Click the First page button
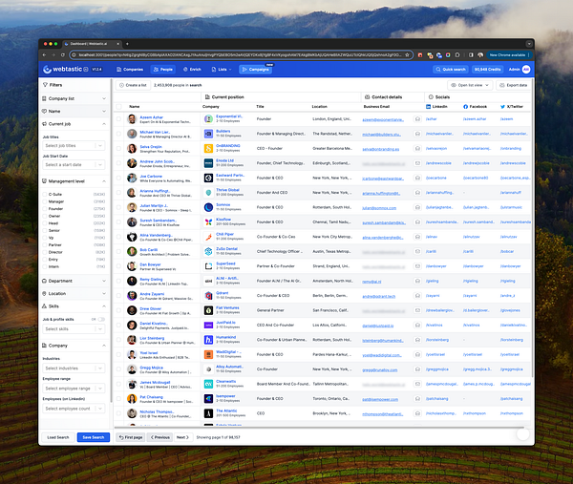Image resolution: width=573 pixels, height=484 pixels. tap(131, 437)
